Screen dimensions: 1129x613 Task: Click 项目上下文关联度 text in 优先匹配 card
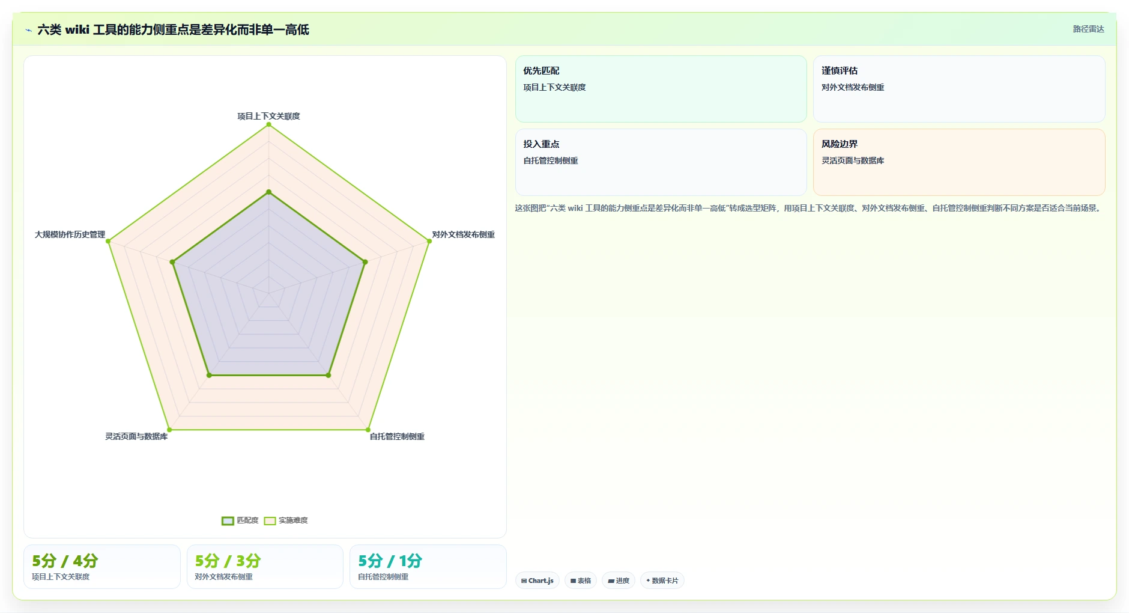tap(554, 87)
